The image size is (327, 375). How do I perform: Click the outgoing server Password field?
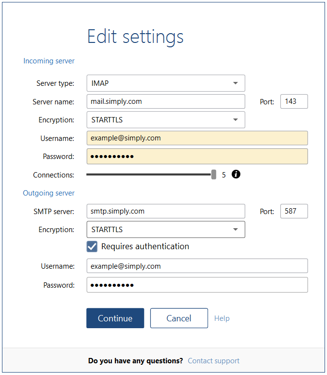[x=197, y=285]
